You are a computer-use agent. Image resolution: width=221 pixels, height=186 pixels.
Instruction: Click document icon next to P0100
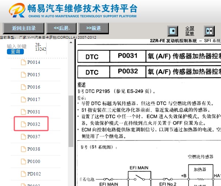pyautogui.click(x=23, y=161)
